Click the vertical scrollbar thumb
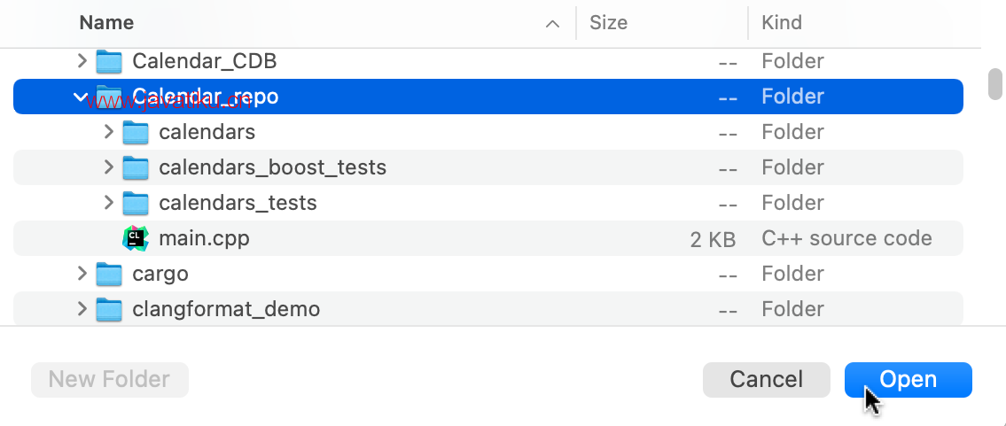The width and height of the screenshot is (1006, 426). tap(994, 84)
